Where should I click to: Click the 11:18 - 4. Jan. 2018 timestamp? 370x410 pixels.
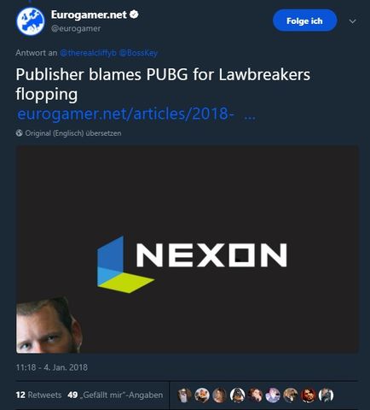(x=52, y=367)
